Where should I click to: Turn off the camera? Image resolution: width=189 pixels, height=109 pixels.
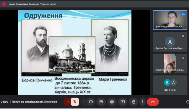(91, 102)
